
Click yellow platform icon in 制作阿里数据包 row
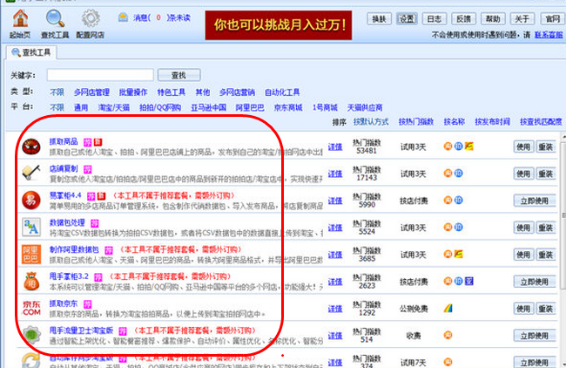click(x=458, y=254)
